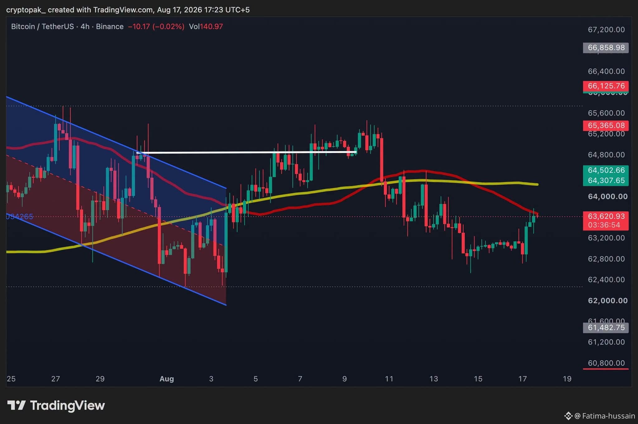The height and width of the screenshot is (424, 638).
Task: Click the 17 date label on time axis
Action: (522, 379)
